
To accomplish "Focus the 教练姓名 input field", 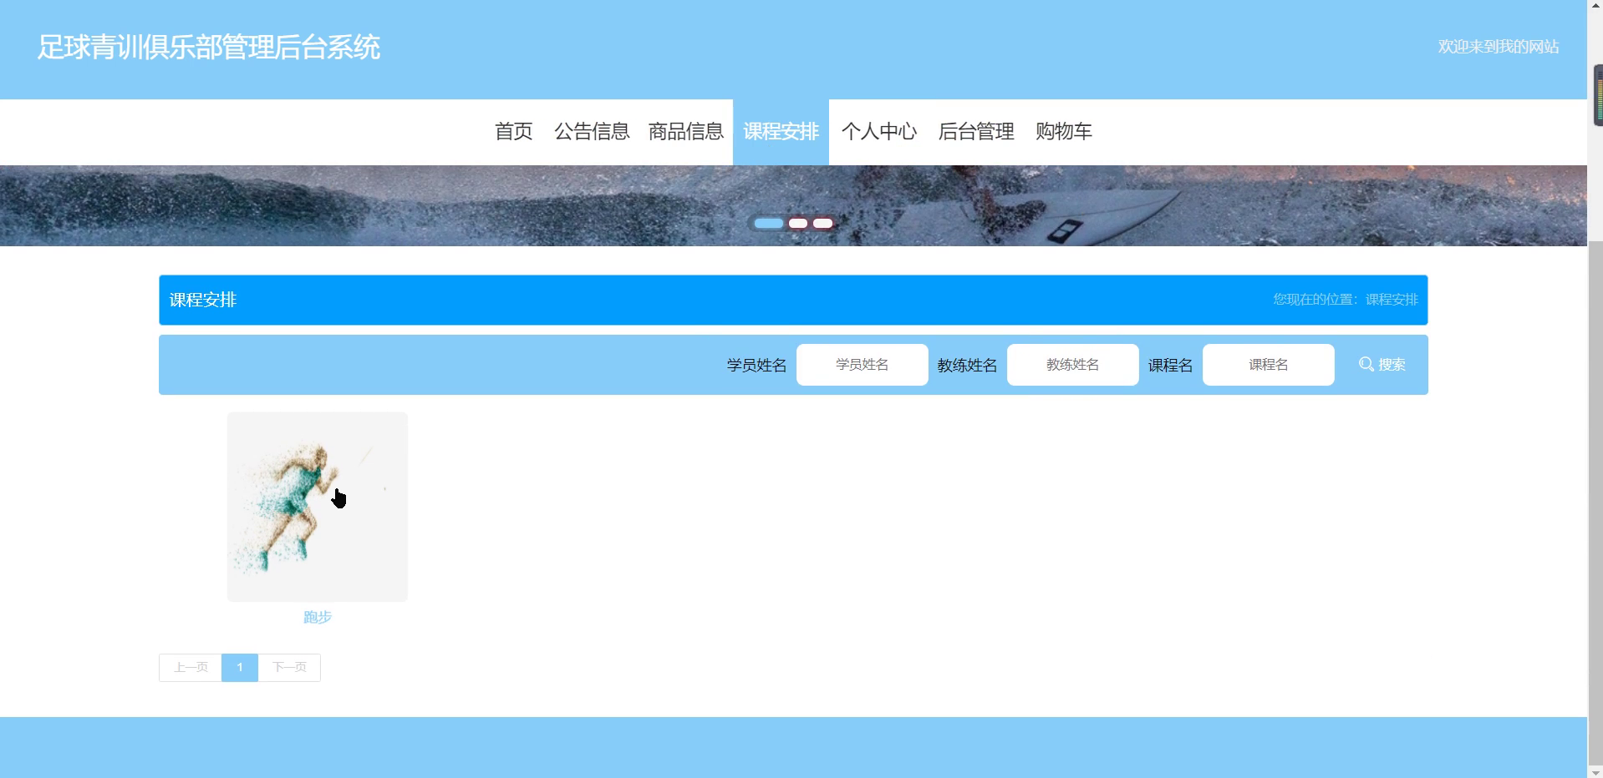I will (x=1072, y=365).
